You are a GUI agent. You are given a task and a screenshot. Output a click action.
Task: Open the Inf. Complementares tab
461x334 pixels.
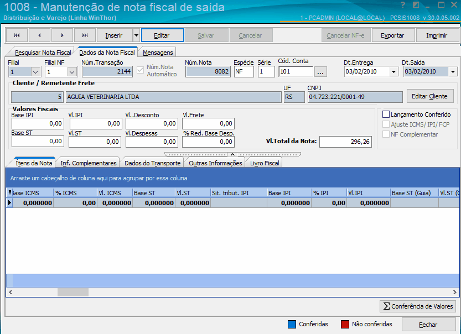[89, 163]
